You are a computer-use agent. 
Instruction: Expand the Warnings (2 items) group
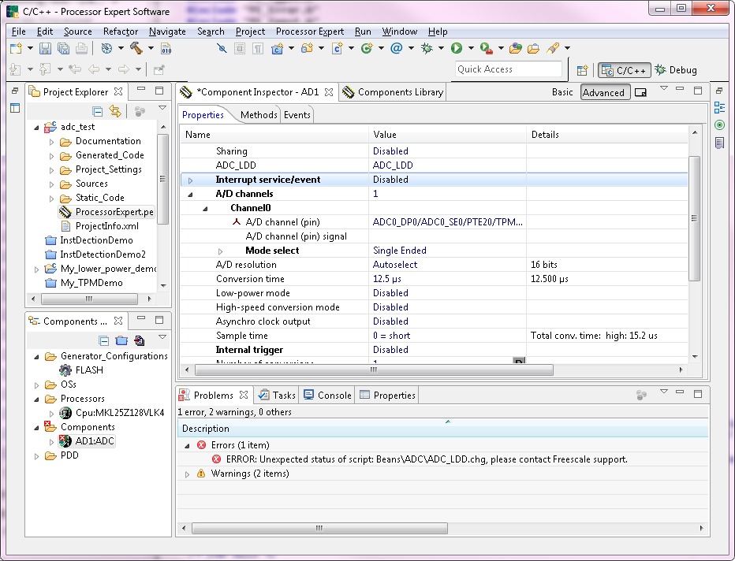pyautogui.click(x=187, y=474)
